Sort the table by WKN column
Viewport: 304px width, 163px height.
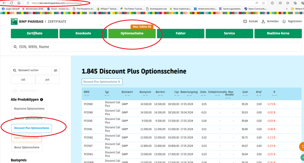tap(87, 95)
